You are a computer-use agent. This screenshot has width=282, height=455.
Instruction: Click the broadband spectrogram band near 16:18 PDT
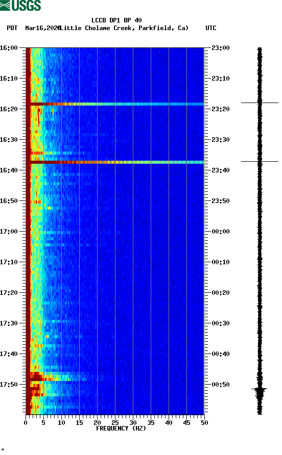coord(115,104)
